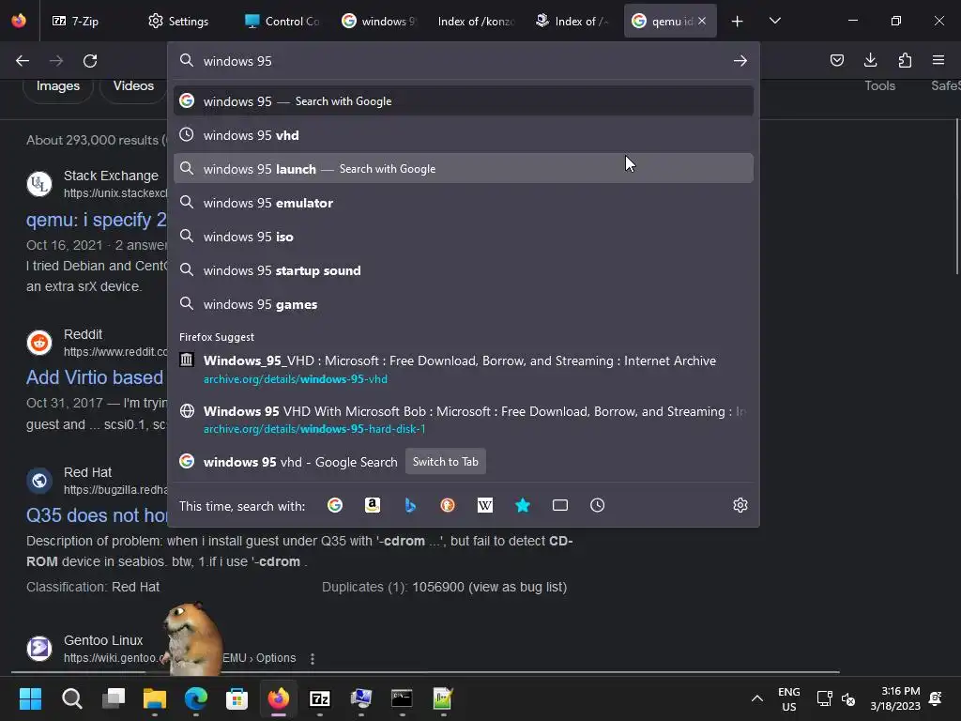Select 'windows 95 emulator' suggestion
This screenshot has height=721, width=961.
point(464,203)
